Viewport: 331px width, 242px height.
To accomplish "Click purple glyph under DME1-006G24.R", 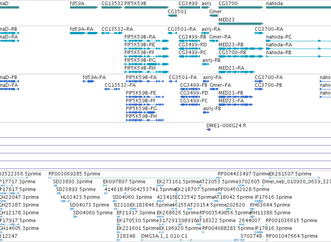I will [x=208, y=130].
